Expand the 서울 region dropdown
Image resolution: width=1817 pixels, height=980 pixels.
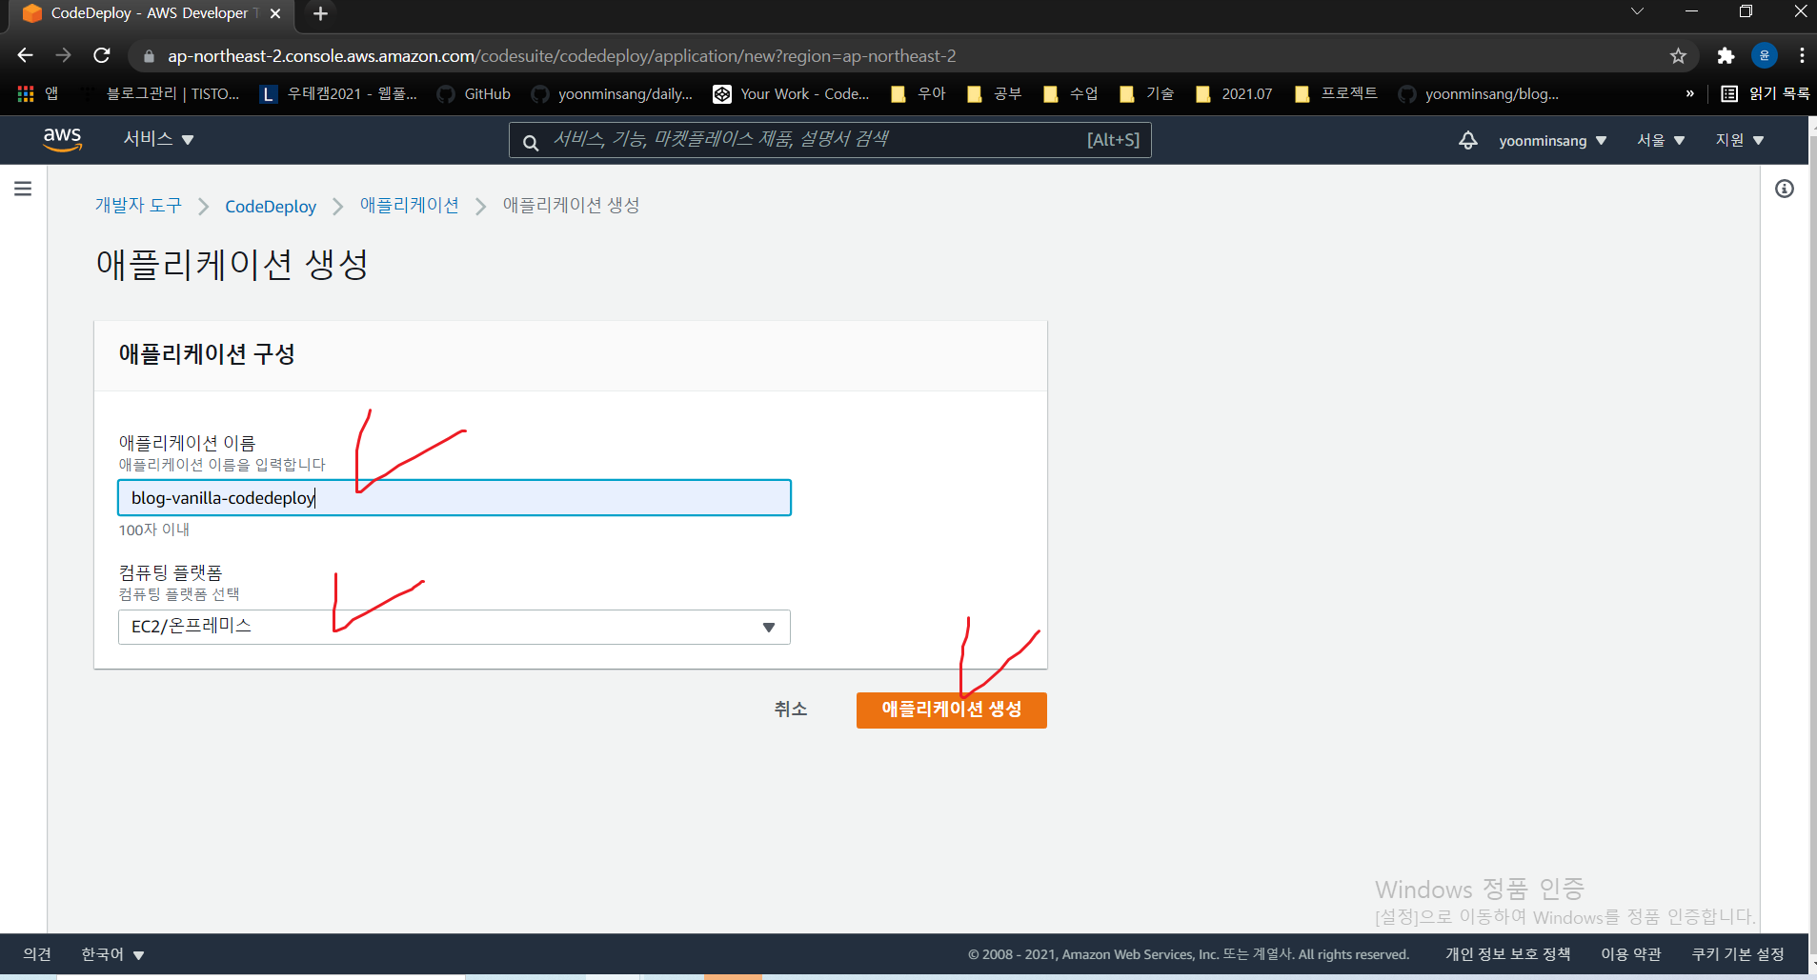coord(1661,140)
